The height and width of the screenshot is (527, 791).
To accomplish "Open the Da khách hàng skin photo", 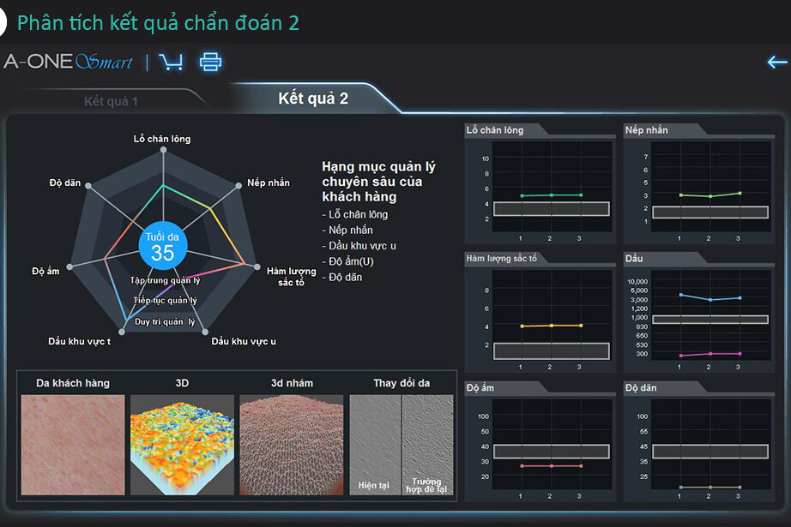I will 73,444.
